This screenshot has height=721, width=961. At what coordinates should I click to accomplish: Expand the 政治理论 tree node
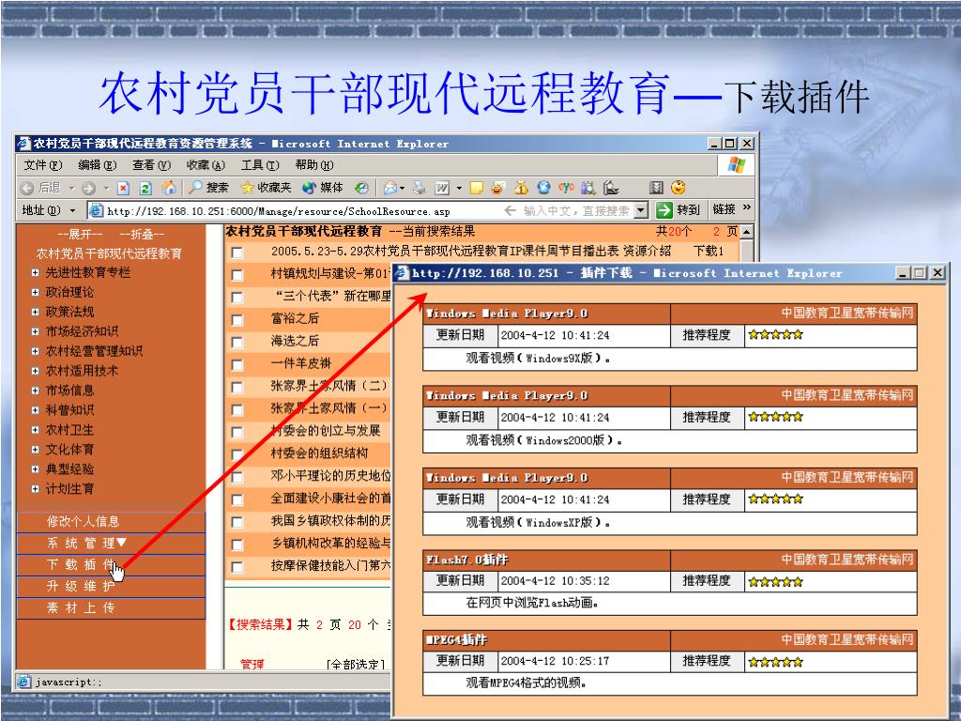point(35,293)
